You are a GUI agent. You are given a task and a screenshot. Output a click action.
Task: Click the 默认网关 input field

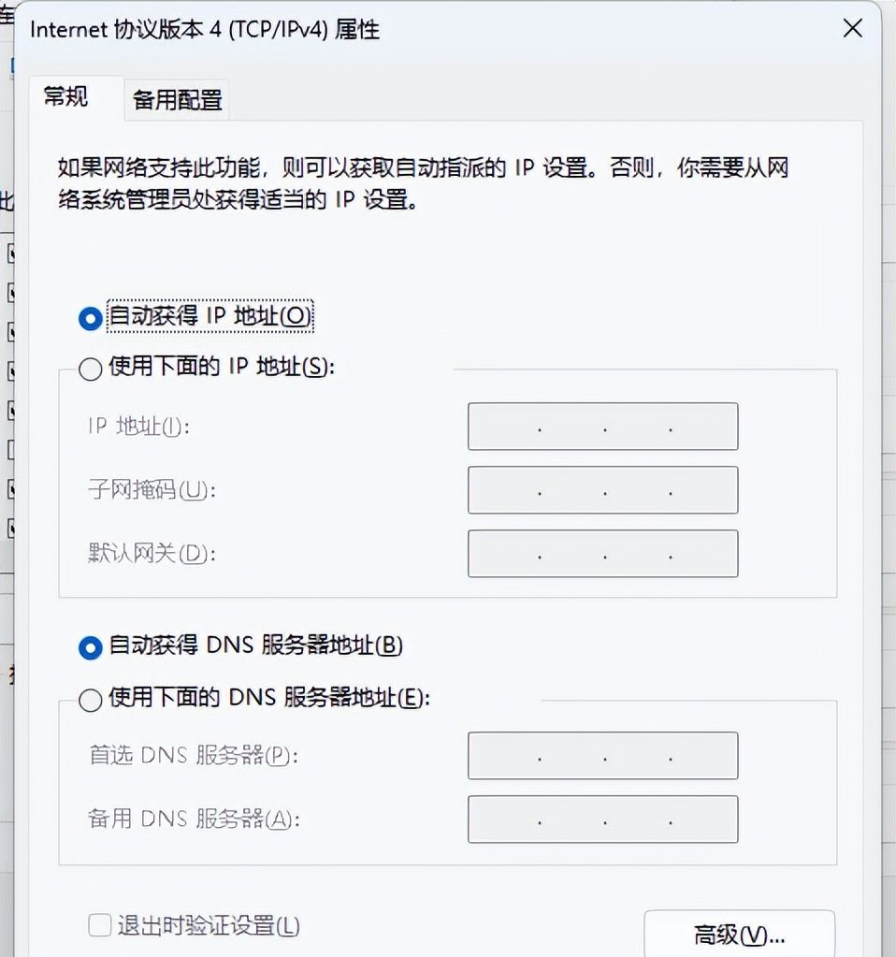point(602,554)
